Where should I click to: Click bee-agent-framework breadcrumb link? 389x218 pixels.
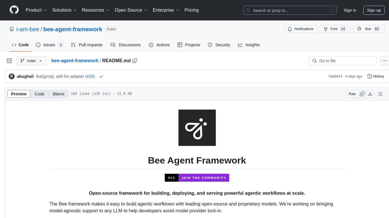point(75,60)
